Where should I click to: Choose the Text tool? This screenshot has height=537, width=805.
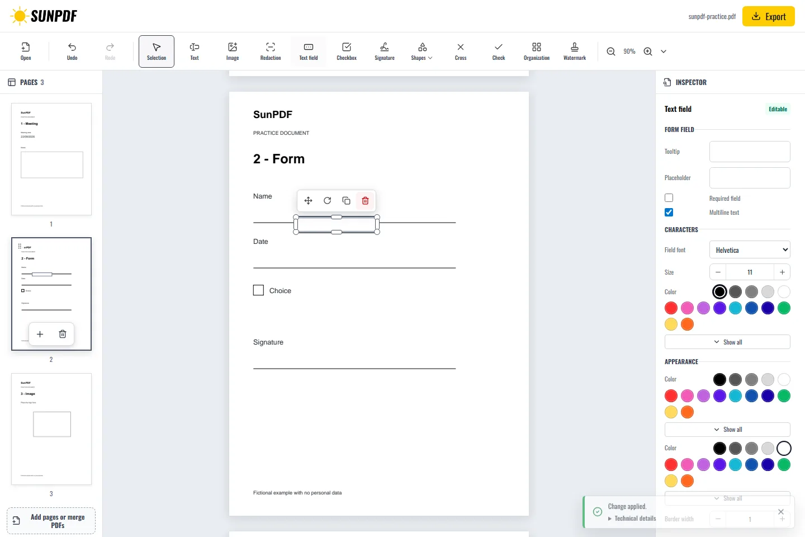[x=195, y=51]
